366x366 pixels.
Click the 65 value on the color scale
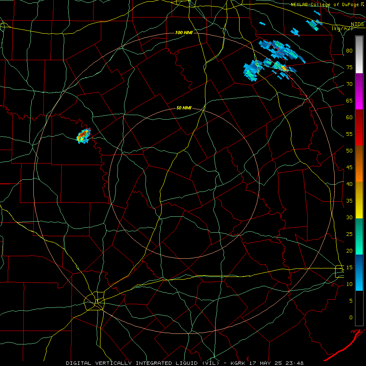pyautogui.click(x=349, y=100)
